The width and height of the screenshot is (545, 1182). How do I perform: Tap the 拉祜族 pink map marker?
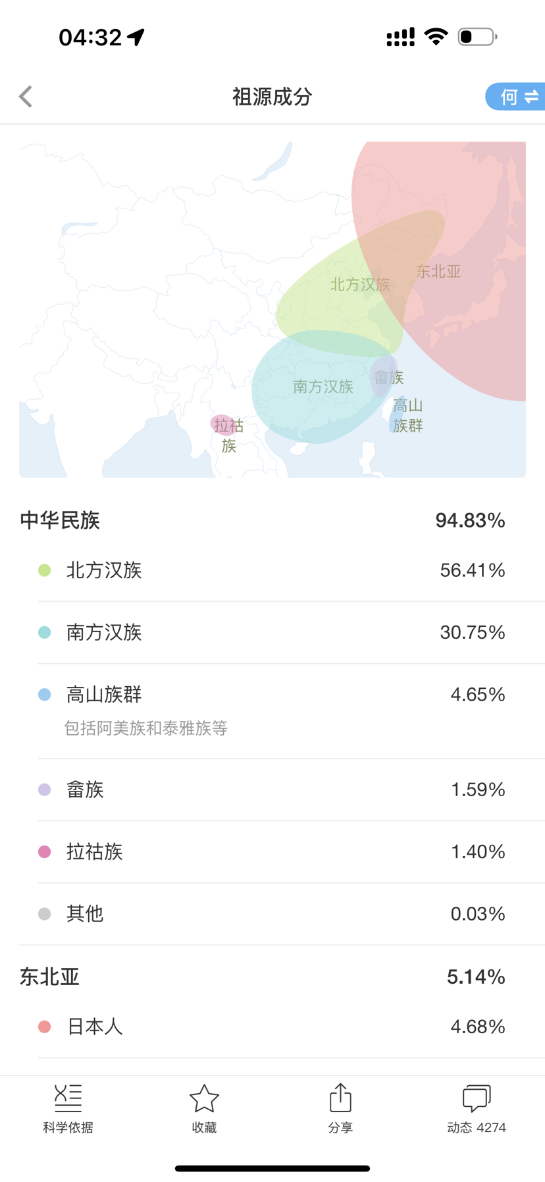tap(222, 425)
